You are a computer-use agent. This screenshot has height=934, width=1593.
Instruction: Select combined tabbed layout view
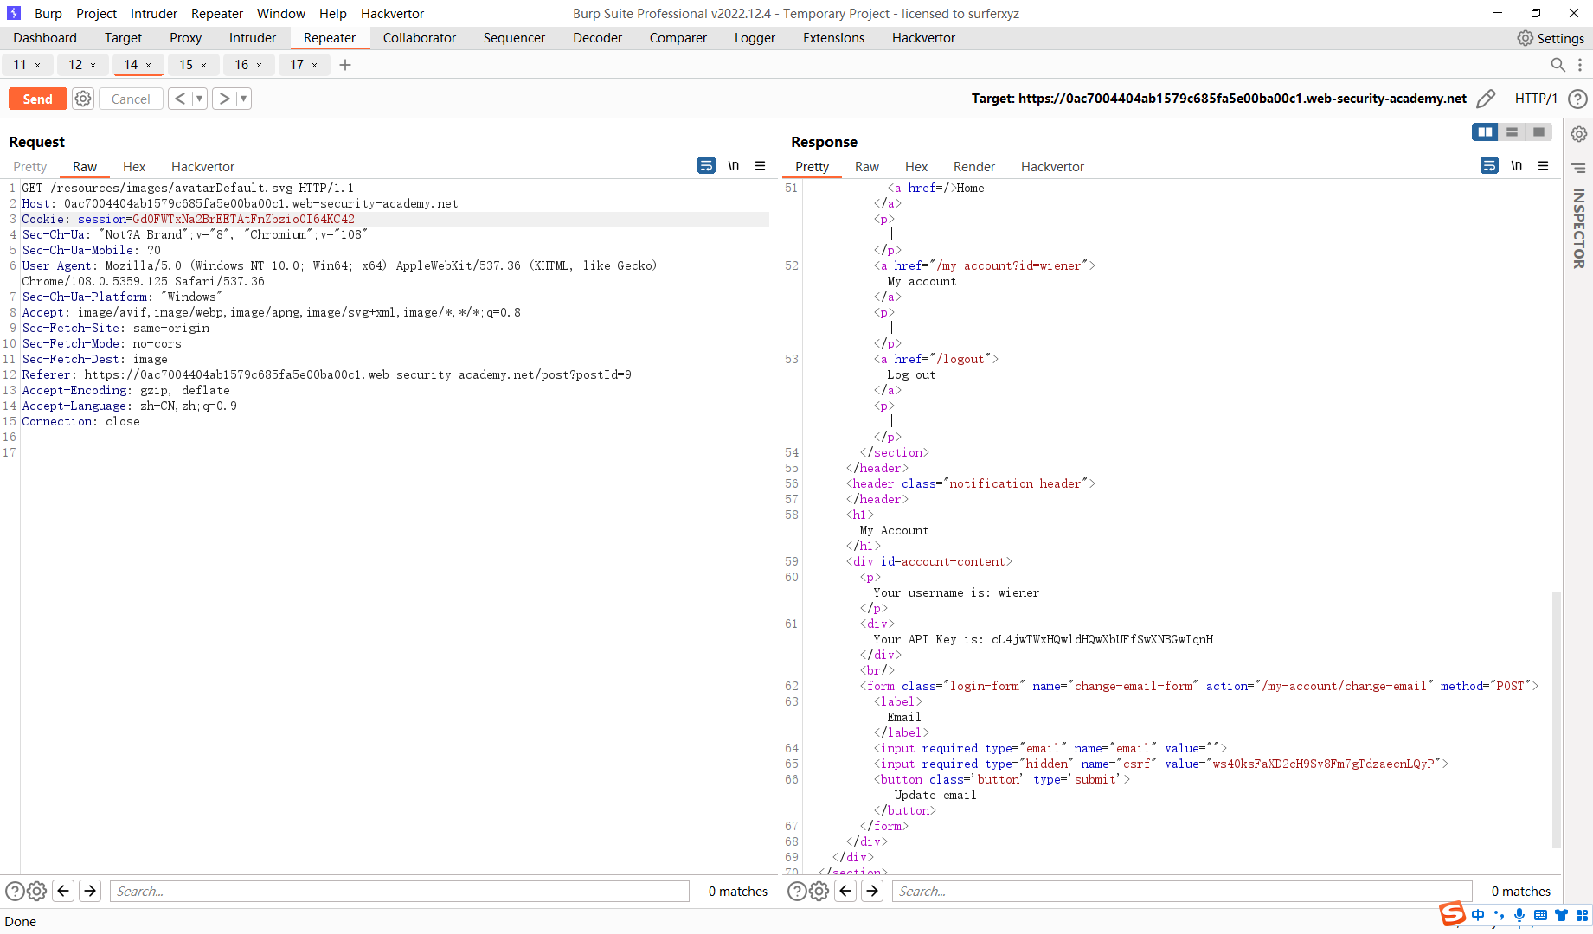pos(1538,131)
